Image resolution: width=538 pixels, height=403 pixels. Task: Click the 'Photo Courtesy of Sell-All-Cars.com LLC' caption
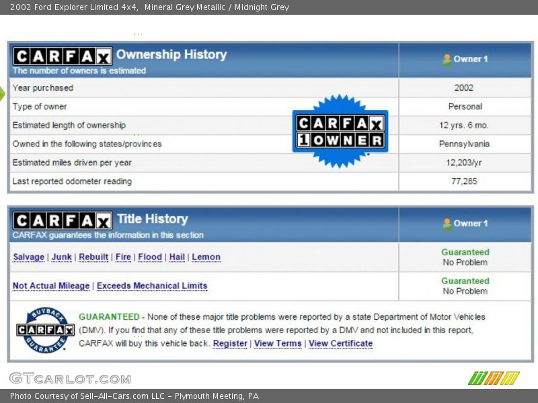click(87, 396)
